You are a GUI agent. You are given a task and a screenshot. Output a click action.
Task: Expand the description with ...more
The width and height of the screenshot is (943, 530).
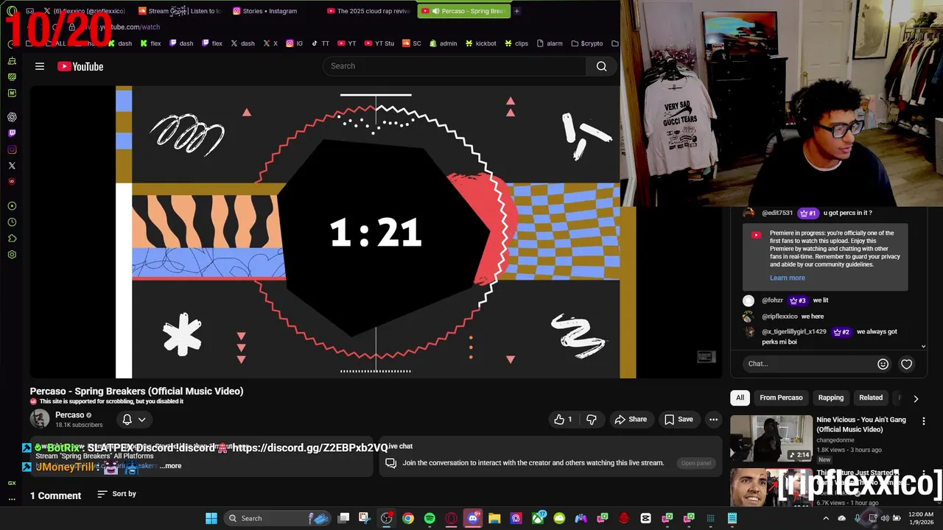[x=170, y=466]
